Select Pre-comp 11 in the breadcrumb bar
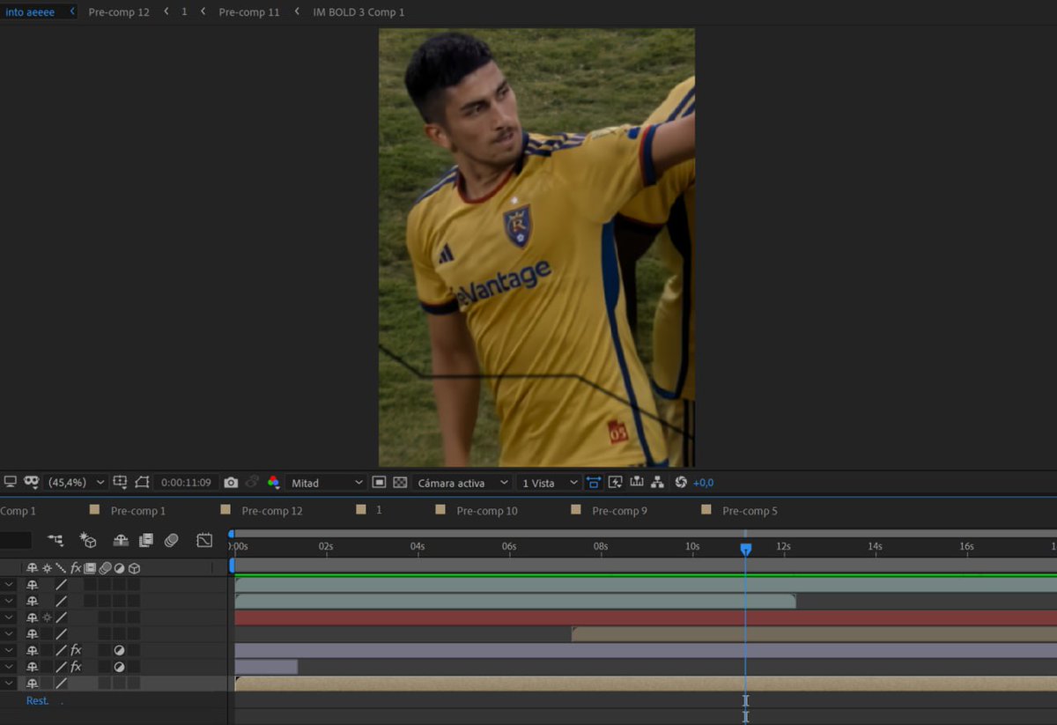Image resolution: width=1057 pixels, height=725 pixels. pyautogui.click(x=248, y=12)
